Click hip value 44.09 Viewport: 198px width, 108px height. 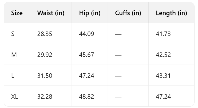click(86, 34)
